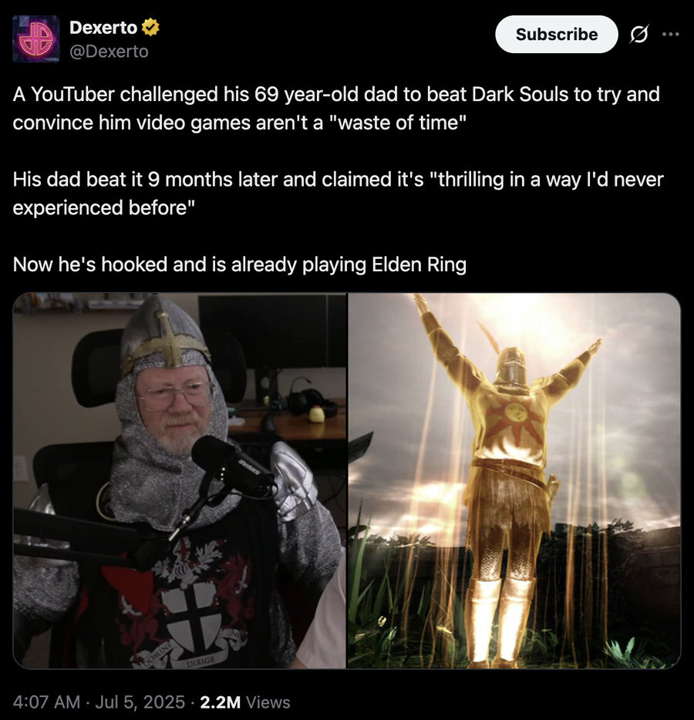The image size is (694, 720).
Task: Open the @Dexerto handle link
Action: click(109, 51)
